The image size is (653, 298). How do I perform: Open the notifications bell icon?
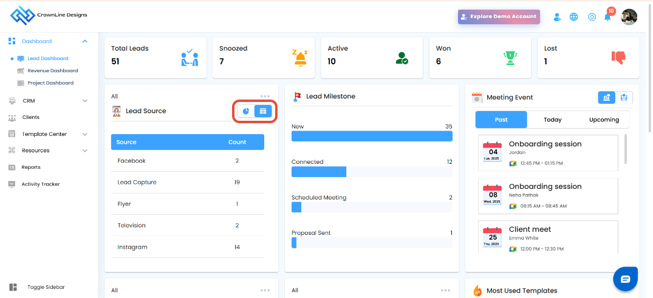click(x=607, y=17)
